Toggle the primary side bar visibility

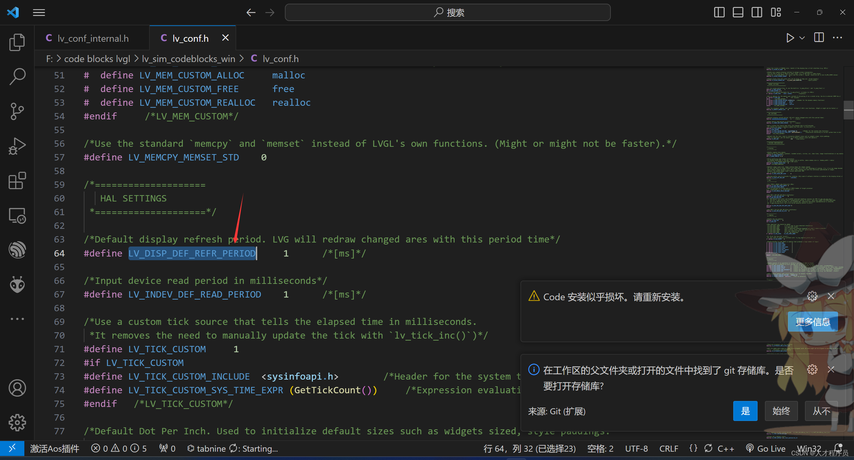719,12
